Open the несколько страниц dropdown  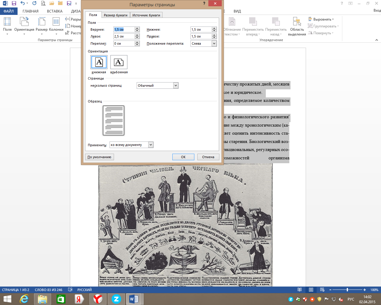click(x=176, y=85)
